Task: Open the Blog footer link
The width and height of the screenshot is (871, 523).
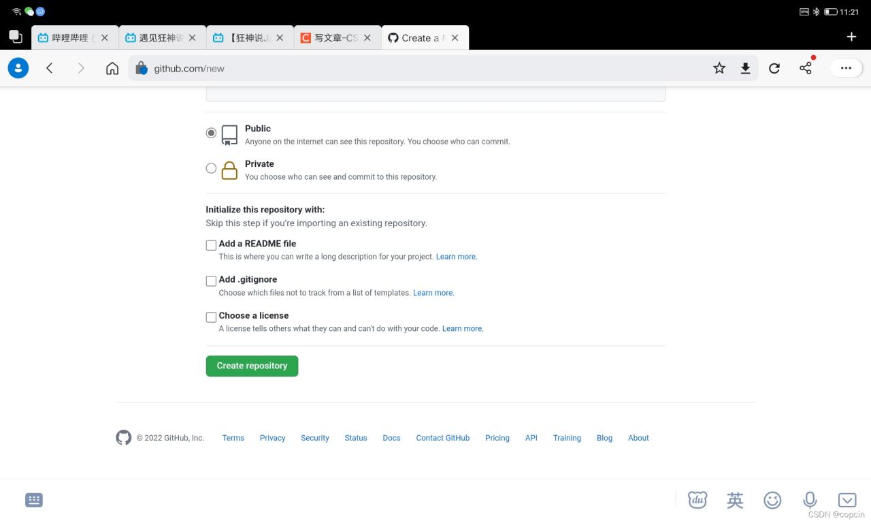Action: coord(604,438)
